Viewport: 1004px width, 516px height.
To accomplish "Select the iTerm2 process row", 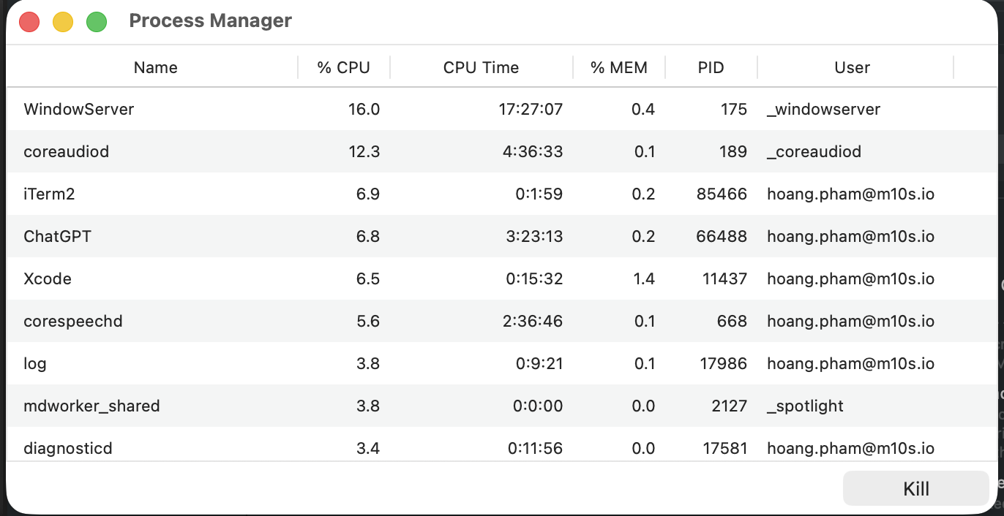I will click(x=293, y=194).
